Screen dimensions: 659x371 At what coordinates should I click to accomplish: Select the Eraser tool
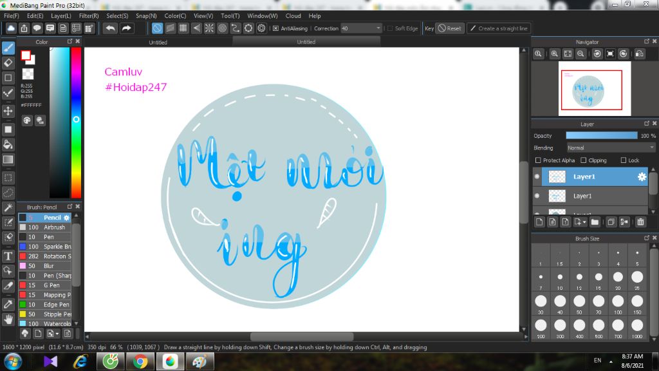(8, 63)
